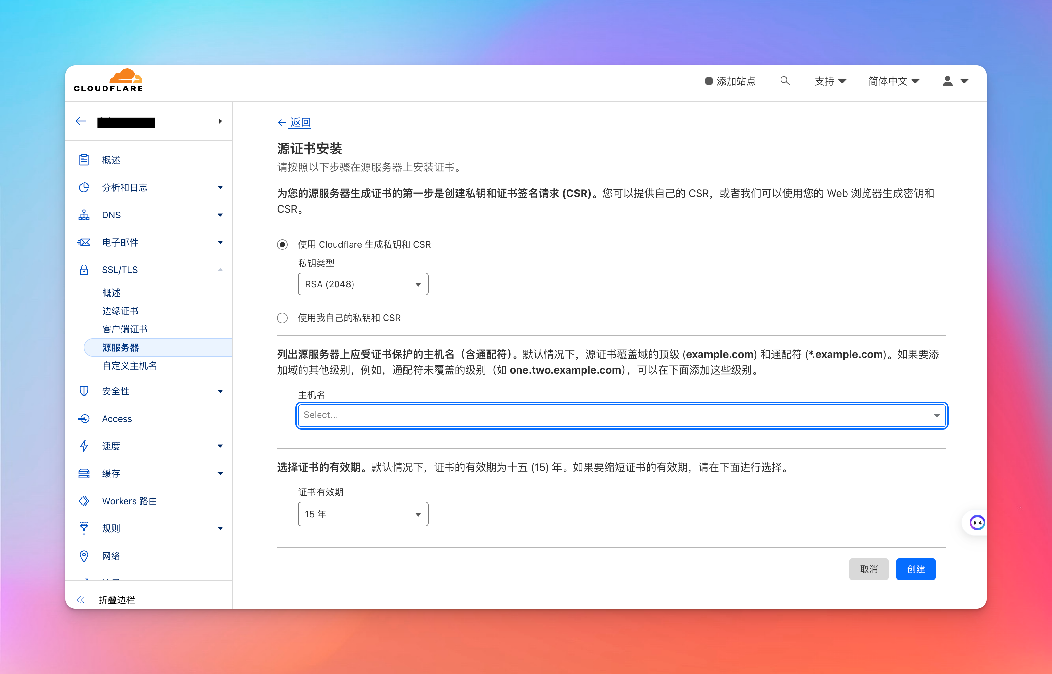The image size is (1052, 674).
Task: Click the 私钥类型 label
Action: pyautogui.click(x=316, y=263)
